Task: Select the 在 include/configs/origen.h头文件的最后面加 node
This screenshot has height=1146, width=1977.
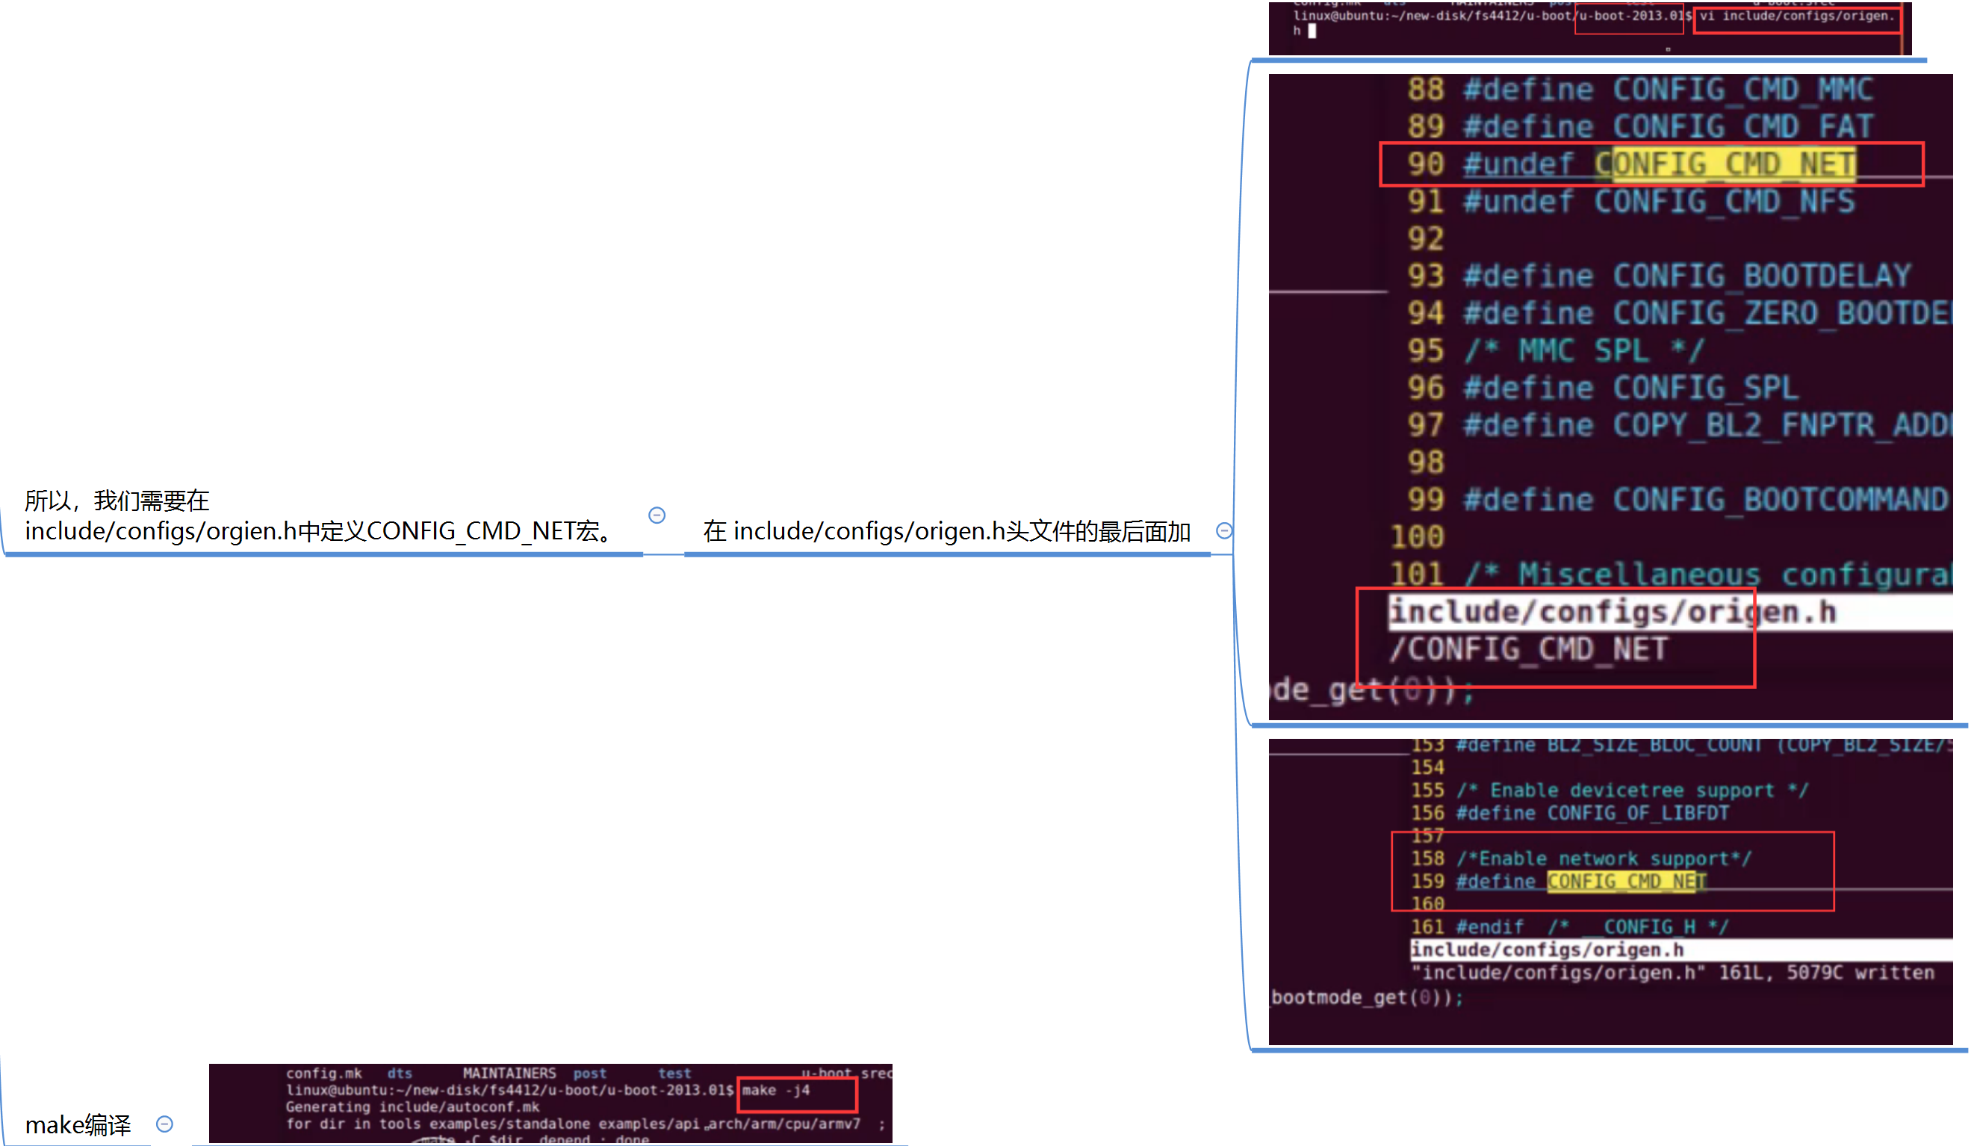Action: tap(946, 531)
